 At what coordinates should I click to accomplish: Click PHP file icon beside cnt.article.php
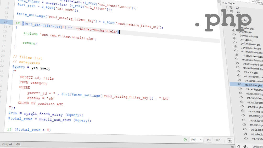pyautogui.click(x=238, y=71)
